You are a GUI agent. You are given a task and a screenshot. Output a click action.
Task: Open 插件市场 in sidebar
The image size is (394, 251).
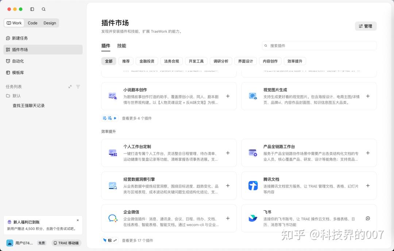point(43,50)
